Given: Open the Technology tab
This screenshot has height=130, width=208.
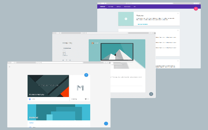Looking at the screenshot, I should click(x=127, y=7).
